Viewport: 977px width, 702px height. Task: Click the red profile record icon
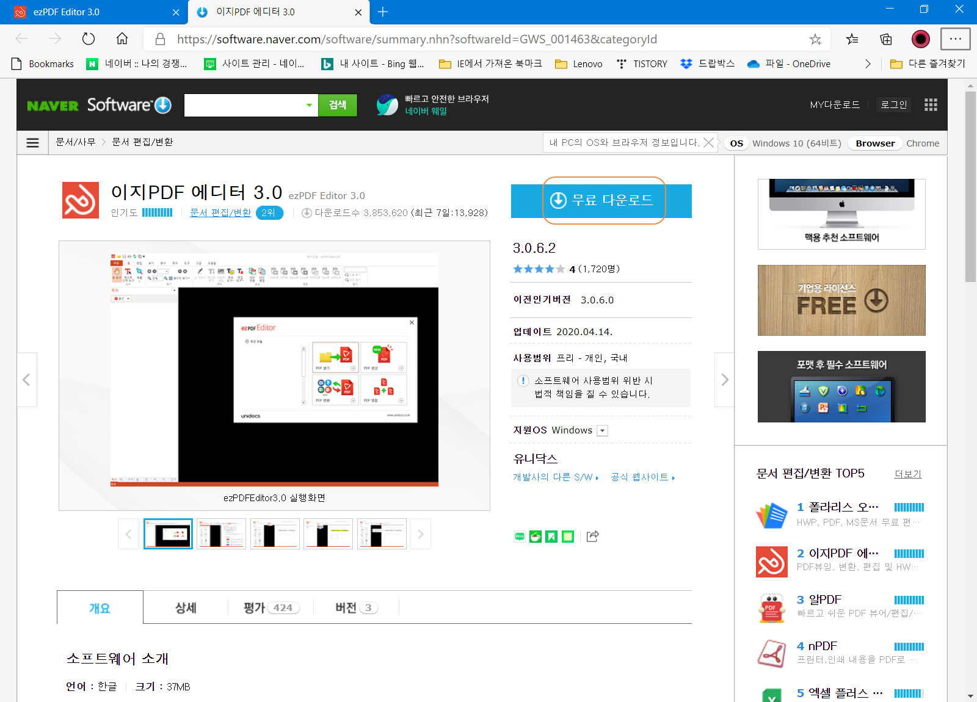[921, 39]
